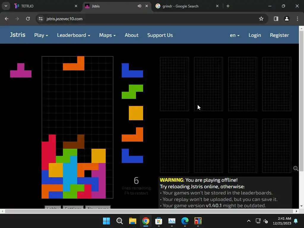This screenshot has width=304, height=228.
Task: Mute the Jstris tab audio icon
Action: pyautogui.click(x=140, y=6)
